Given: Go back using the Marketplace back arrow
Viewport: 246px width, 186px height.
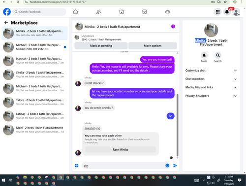Looking at the screenshot, I should tap(6, 23).
